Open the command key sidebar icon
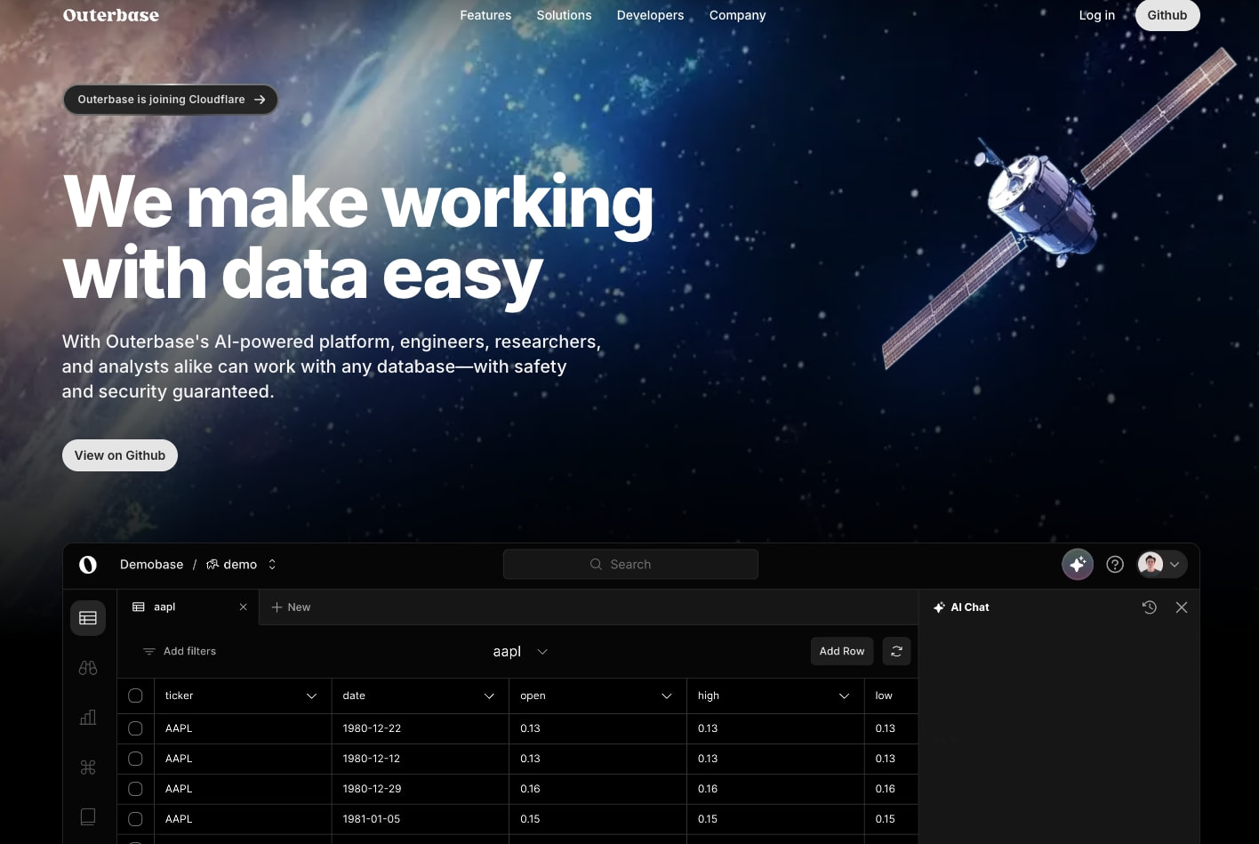Image resolution: width=1259 pixels, height=844 pixels. (x=88, y=768)
